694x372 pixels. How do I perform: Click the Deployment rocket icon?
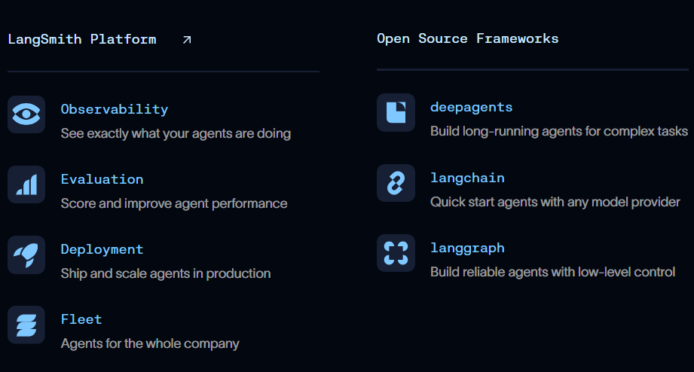click(26, 255)
